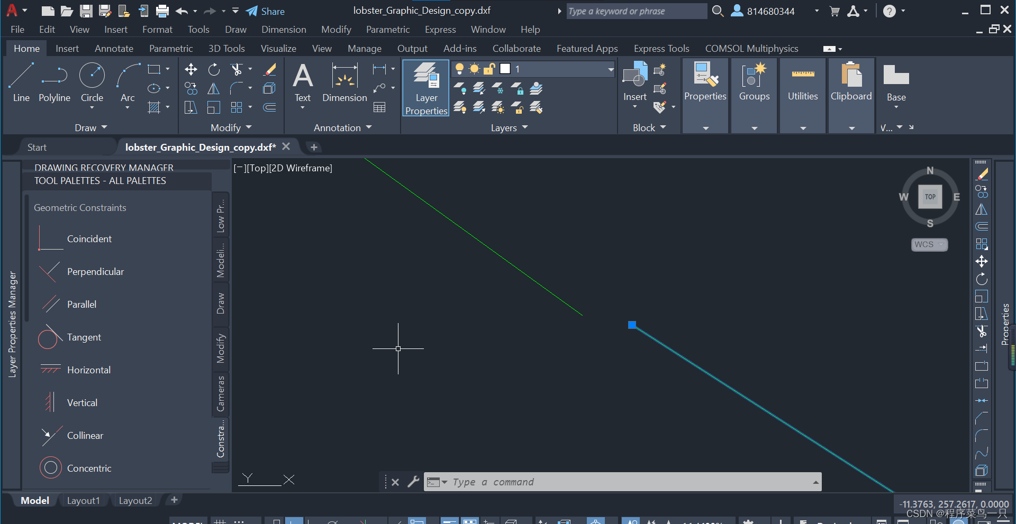The image size is (1016, 524).
Task: Click the Mirror tool in ribbon
Action: [214, 88]
